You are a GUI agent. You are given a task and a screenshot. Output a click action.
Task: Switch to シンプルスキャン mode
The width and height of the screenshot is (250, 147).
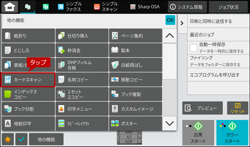106,7
